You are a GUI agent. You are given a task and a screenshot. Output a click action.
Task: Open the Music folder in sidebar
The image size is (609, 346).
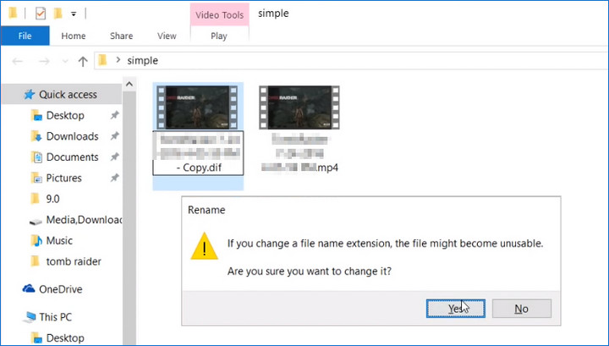pyautogui.click(x=59, y=240)
